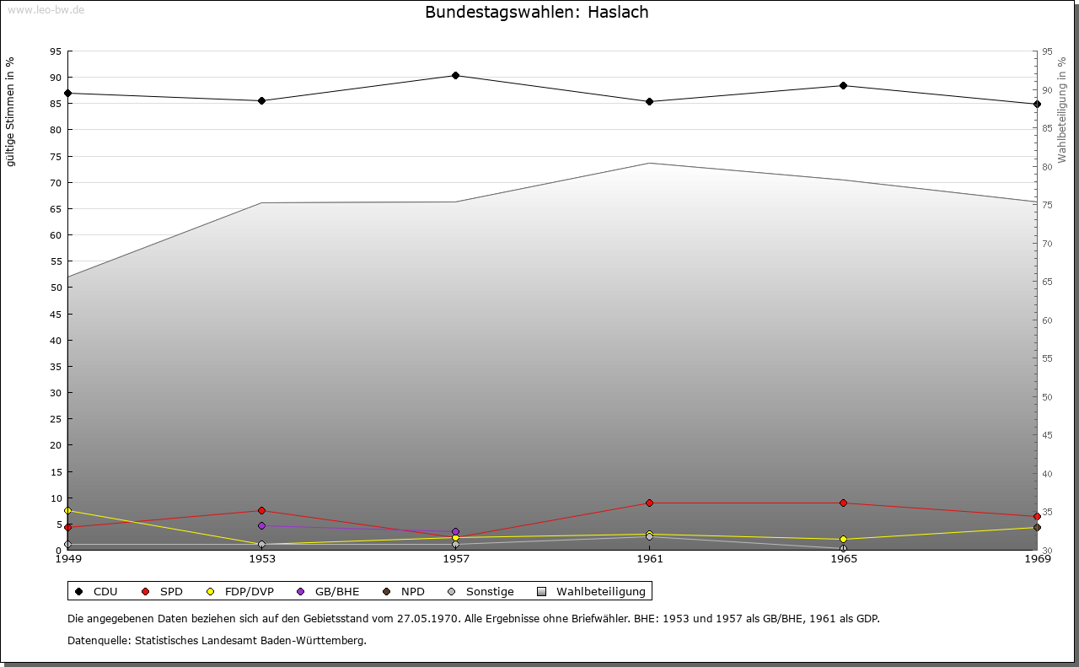Click the 1961 x-axis year label

[x=649, y=558]
